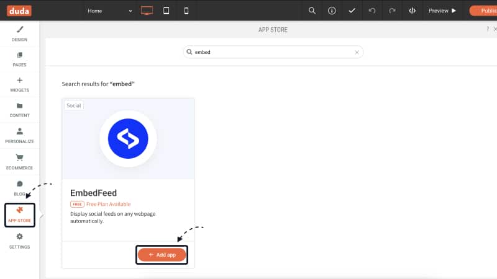The width and height of the screenshot is (497, 279).
Task: Open the Pages panel
Action: (x=19, y=59)
